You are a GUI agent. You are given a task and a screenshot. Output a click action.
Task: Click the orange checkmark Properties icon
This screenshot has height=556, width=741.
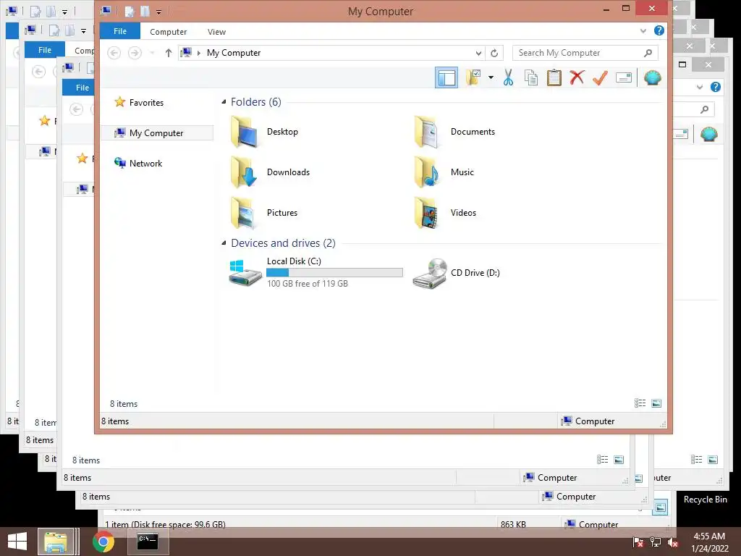[x=600, y=77]
